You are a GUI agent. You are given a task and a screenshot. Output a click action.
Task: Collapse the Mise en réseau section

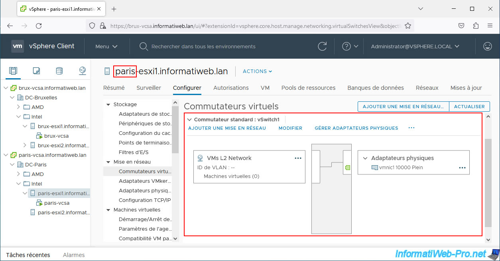(108, 162)
